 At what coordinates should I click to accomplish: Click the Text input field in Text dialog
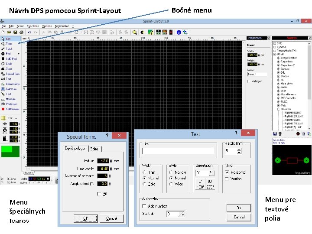[x=178, y=151]
